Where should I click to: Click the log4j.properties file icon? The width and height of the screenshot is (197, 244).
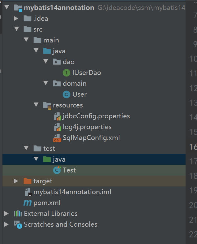pos(57,127)
